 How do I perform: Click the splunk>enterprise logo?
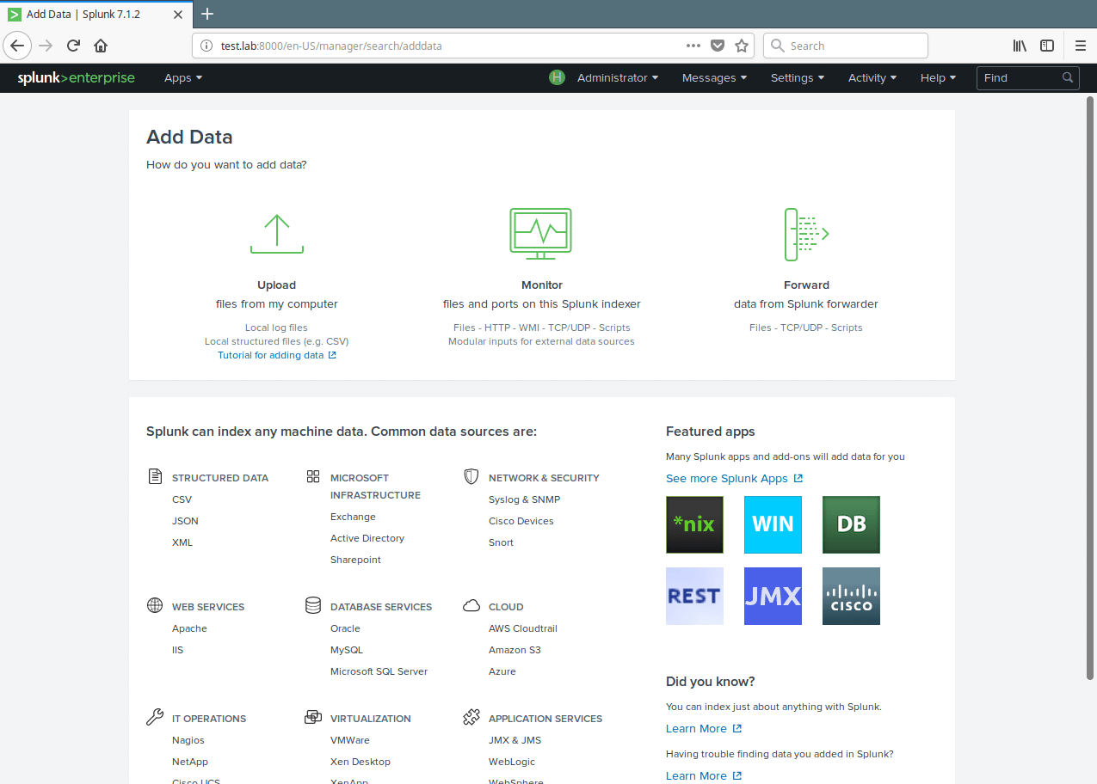click(76, 77)
